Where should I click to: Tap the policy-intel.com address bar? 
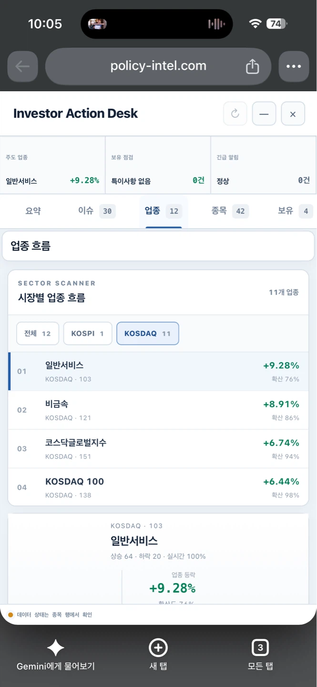pyautogui.click(x=158, y=66)
